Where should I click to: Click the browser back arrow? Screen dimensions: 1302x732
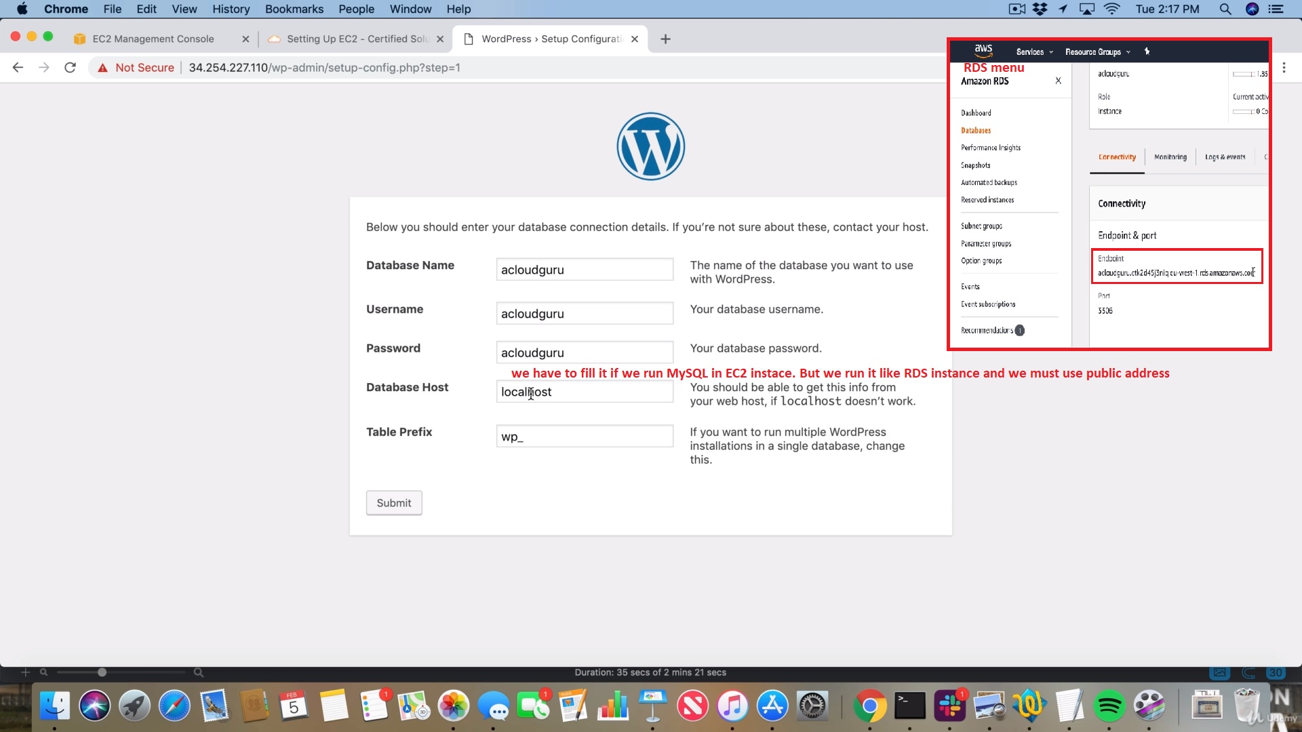[18, 68]
